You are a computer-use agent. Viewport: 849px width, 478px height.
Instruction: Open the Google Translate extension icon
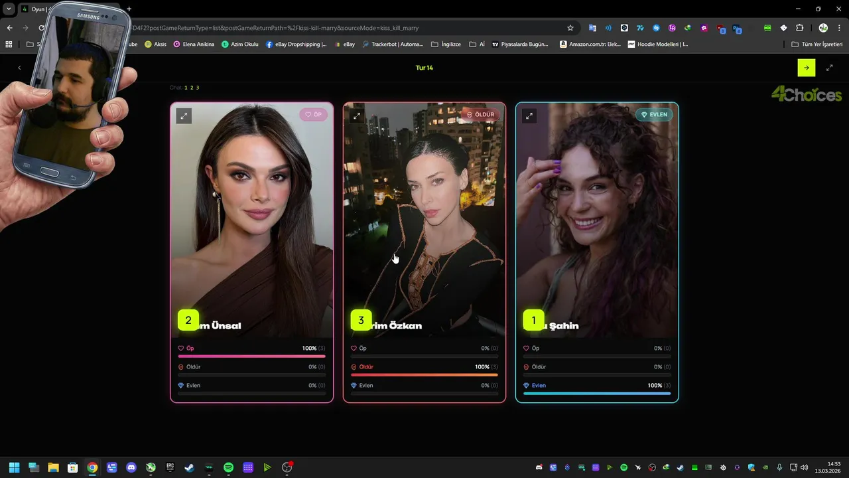coord(592,28)
